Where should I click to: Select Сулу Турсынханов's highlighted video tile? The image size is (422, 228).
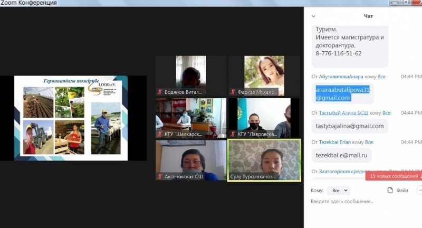point(264,159)
